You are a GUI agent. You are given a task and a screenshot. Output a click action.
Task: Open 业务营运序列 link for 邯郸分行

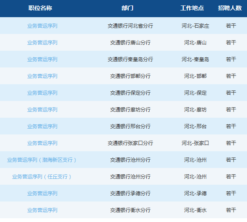point(42,76)
